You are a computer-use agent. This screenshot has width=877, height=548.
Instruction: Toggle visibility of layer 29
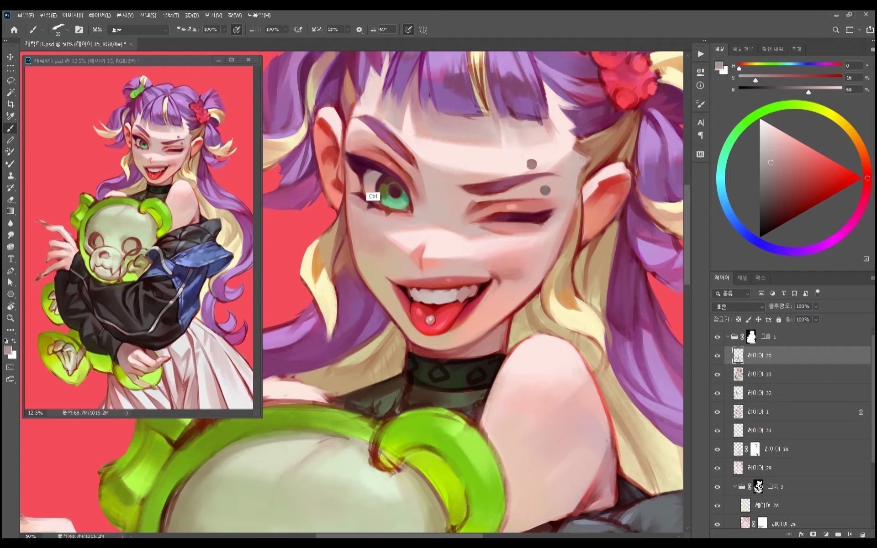click(717, 468)
